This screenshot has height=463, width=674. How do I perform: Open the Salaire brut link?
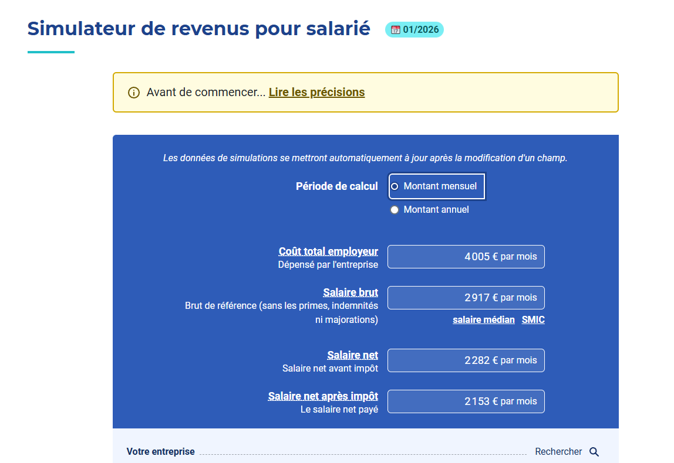[351, 292]
